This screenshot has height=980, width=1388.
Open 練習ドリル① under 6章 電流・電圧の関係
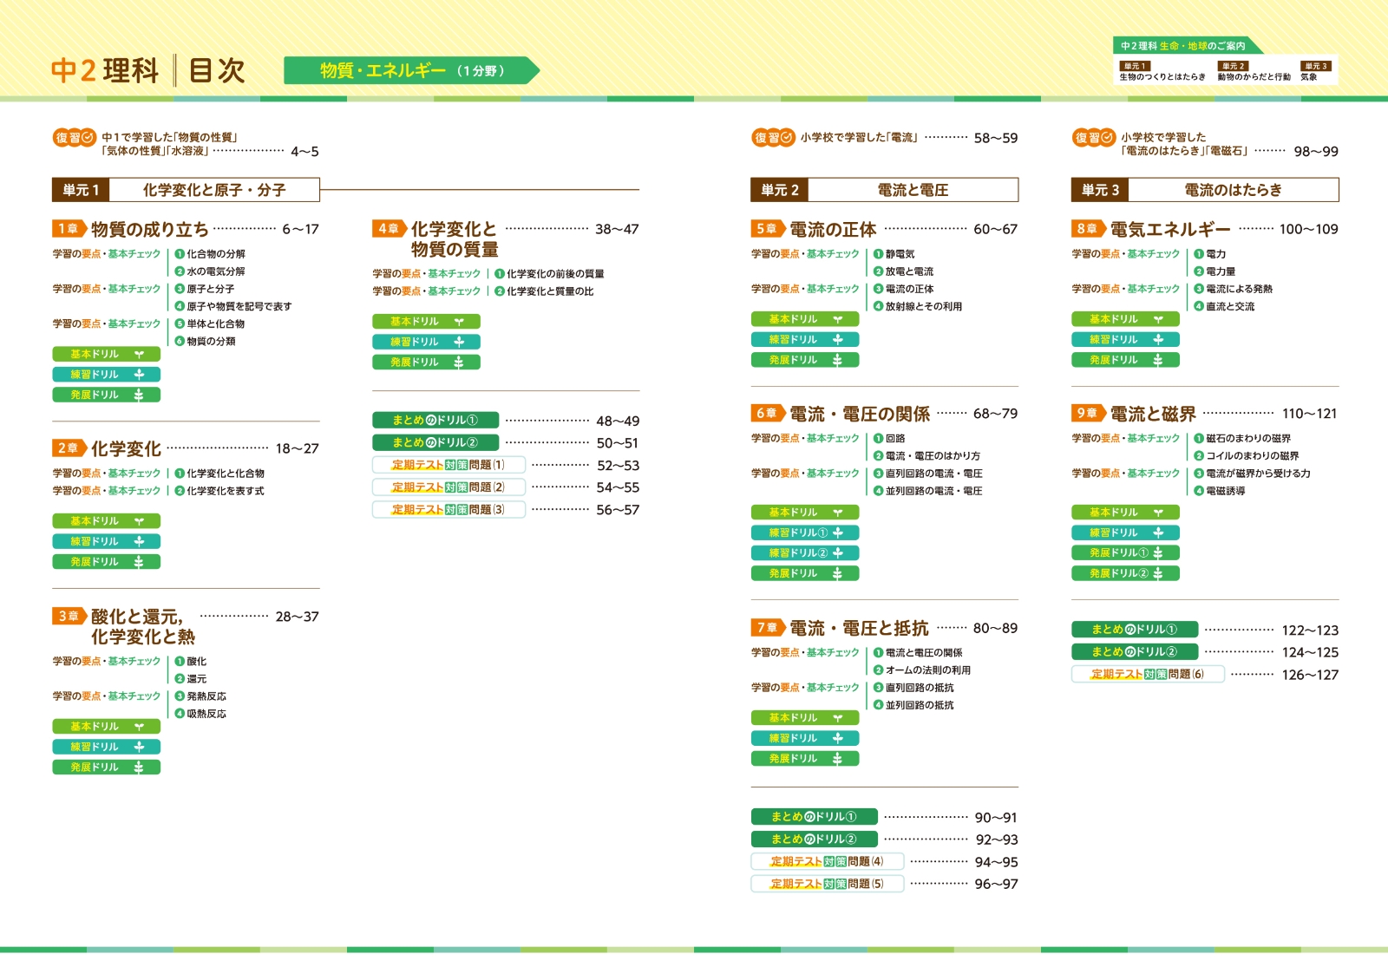(x=805, y=532)
